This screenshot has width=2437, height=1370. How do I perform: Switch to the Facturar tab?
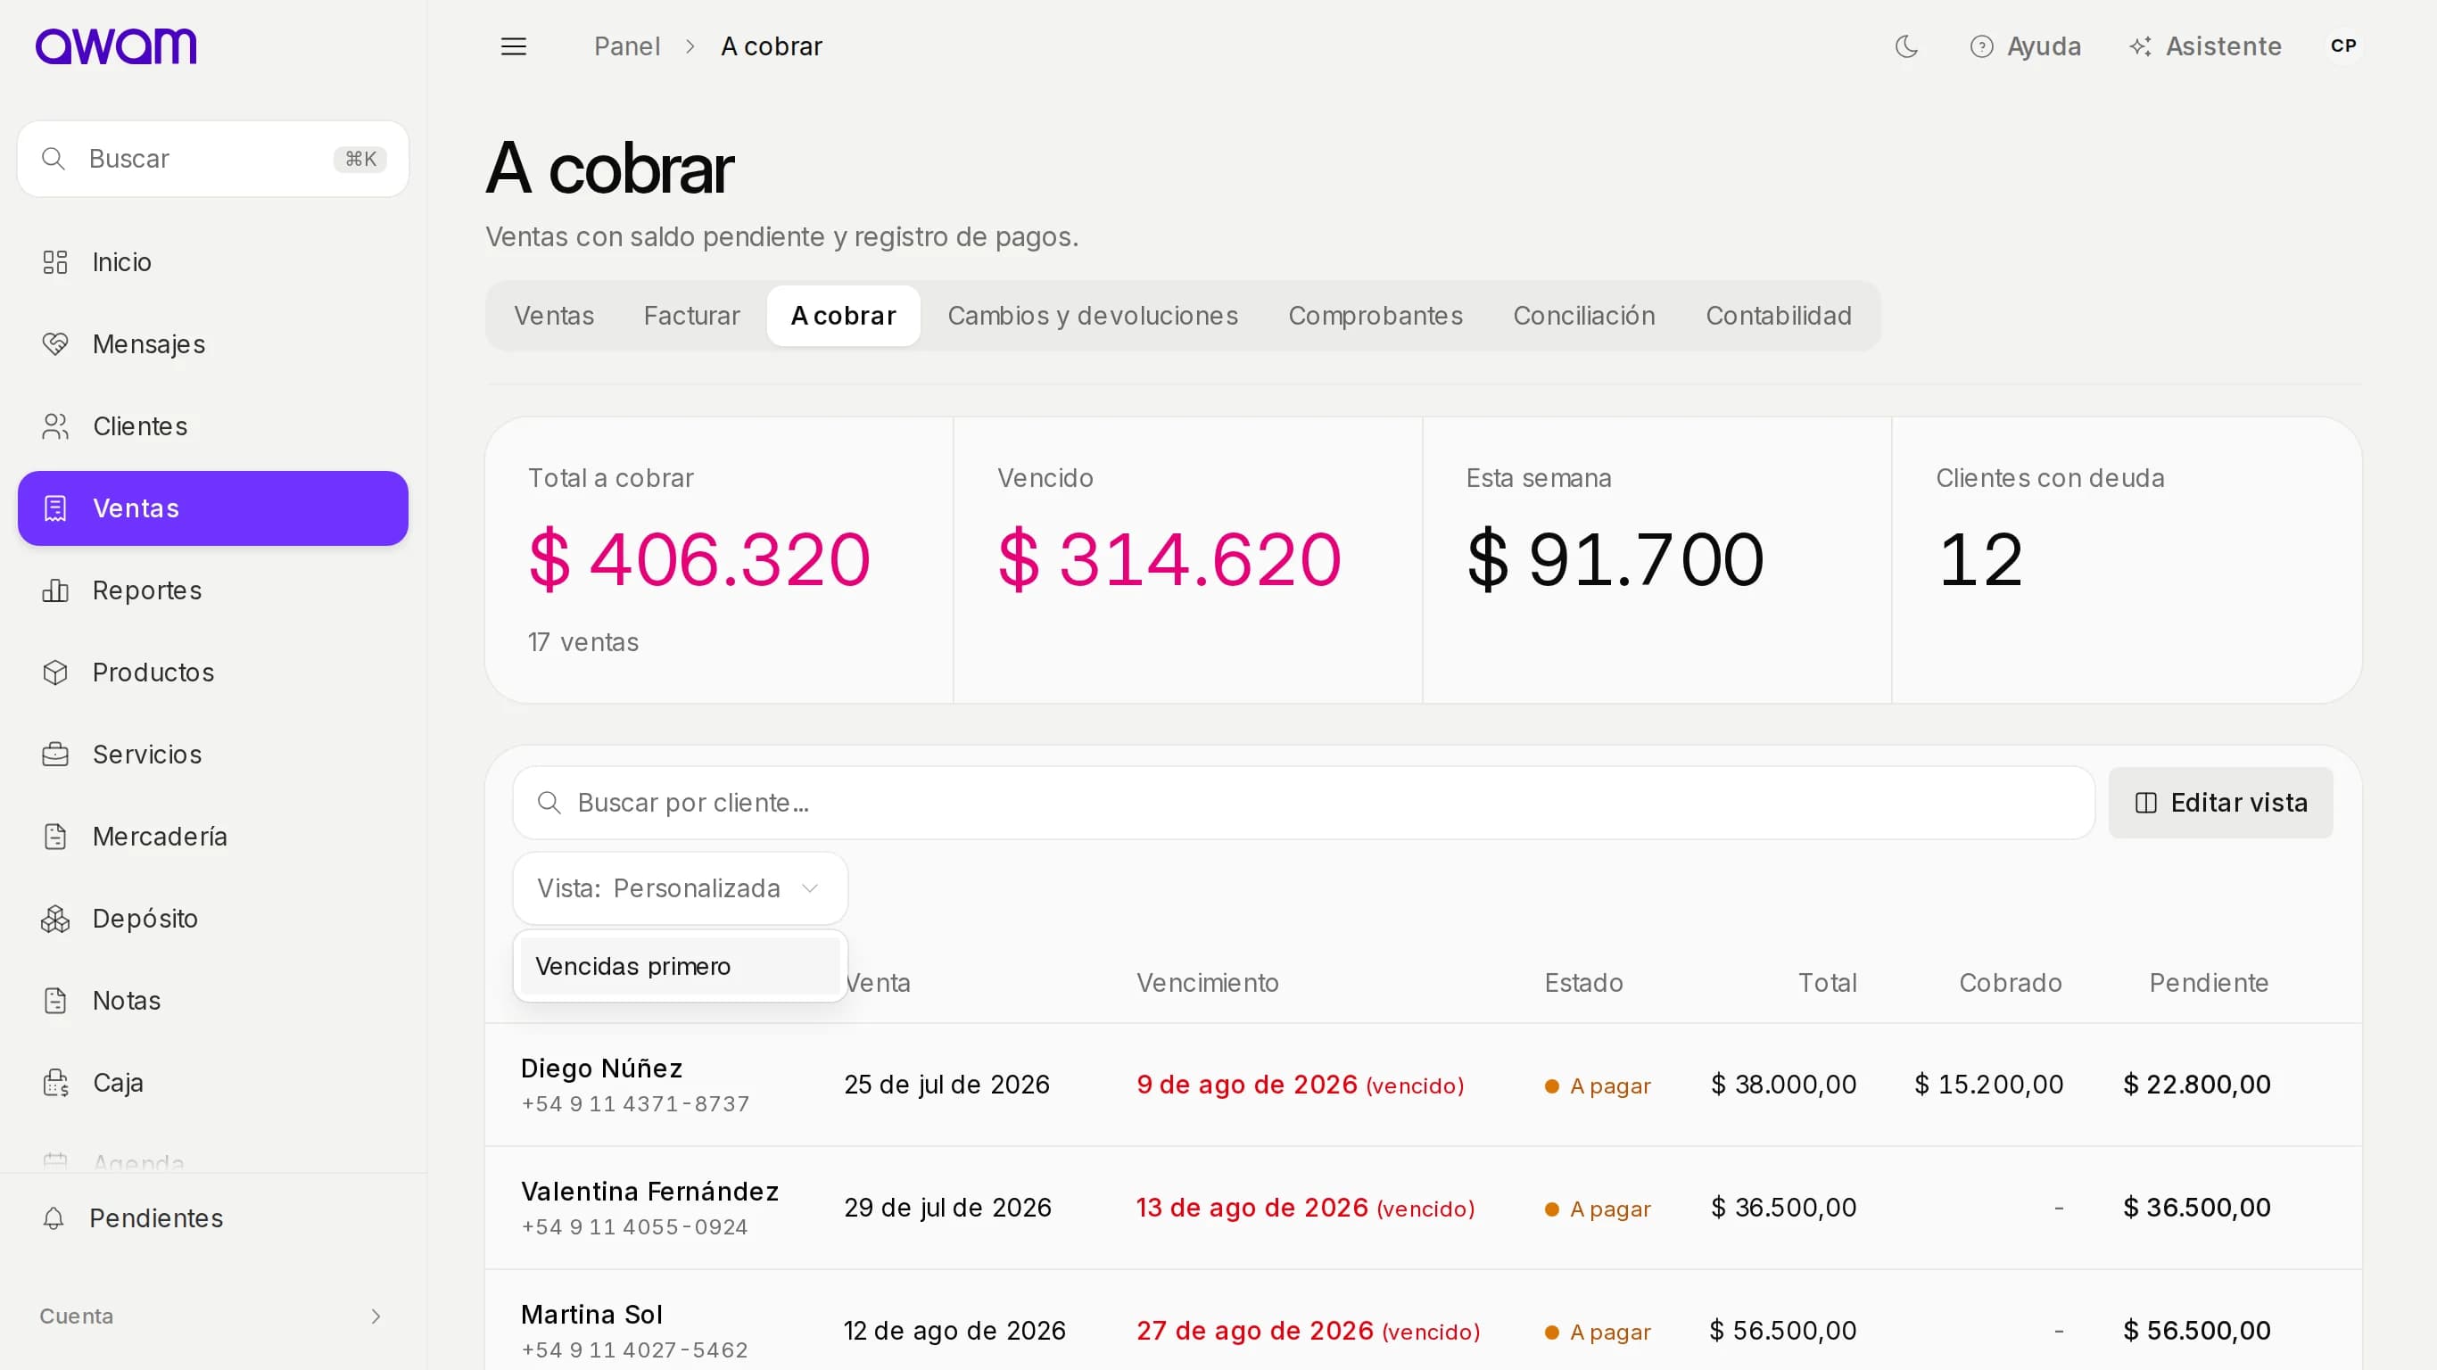(691, 316)
